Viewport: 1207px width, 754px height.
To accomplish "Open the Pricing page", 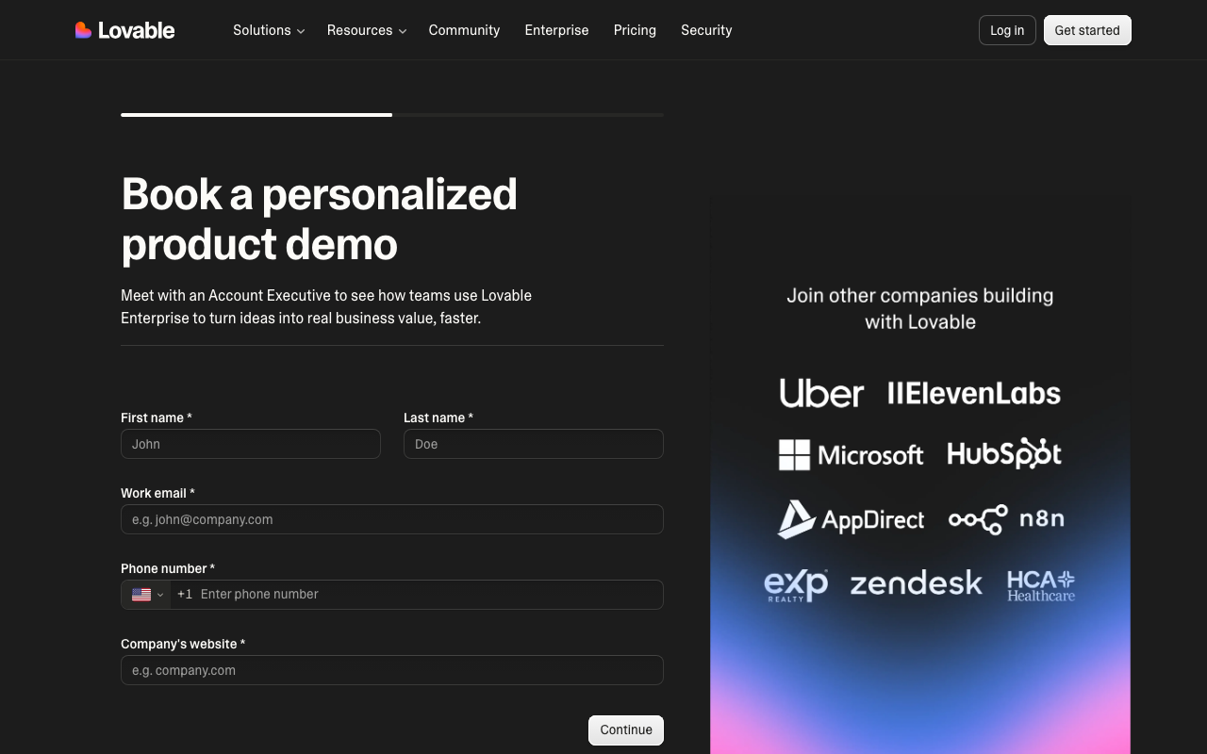I will (635, 30).
